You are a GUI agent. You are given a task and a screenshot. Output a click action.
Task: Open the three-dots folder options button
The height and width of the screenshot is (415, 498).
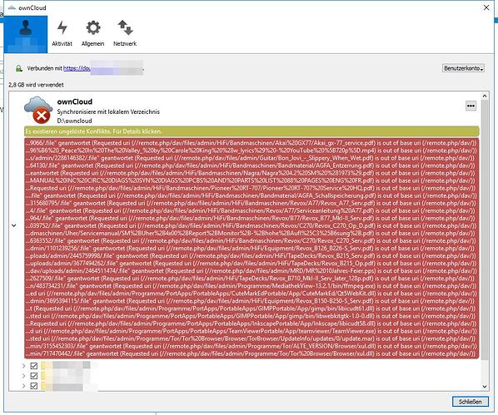pos(471,106)
